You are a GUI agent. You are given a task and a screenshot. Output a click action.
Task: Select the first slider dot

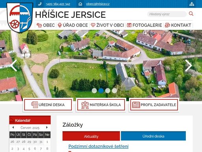[94, 91]
